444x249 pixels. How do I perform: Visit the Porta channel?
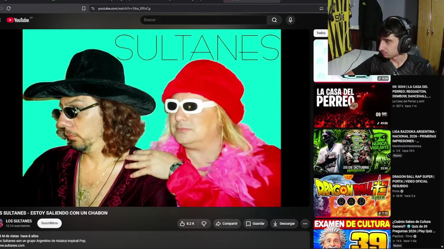coord(396,191)
